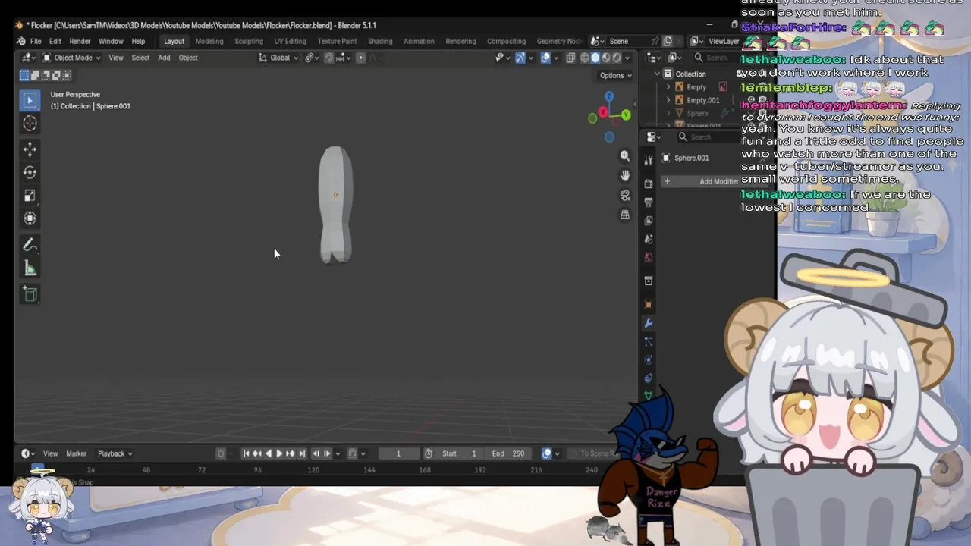Open the Edit menu
This screenshot has height=546, width=971.
click(x=55, y=41)
